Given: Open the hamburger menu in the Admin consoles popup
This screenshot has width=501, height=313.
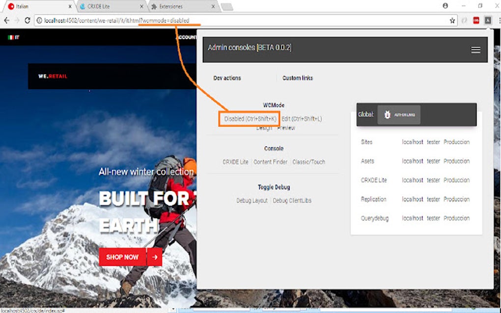Looking at the screenshot, I should tap(475, 49).
